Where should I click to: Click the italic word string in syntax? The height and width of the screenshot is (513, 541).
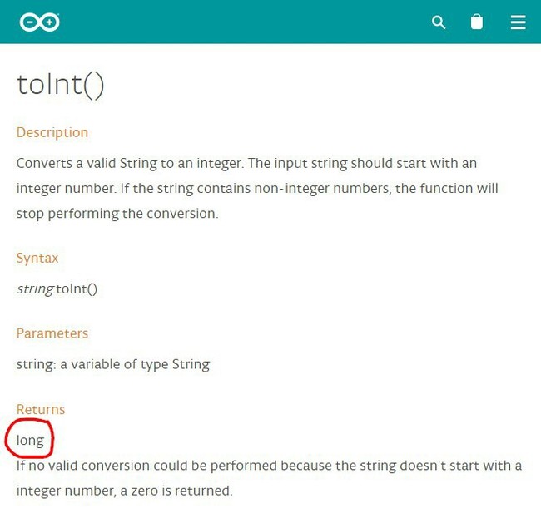[35, 289]
